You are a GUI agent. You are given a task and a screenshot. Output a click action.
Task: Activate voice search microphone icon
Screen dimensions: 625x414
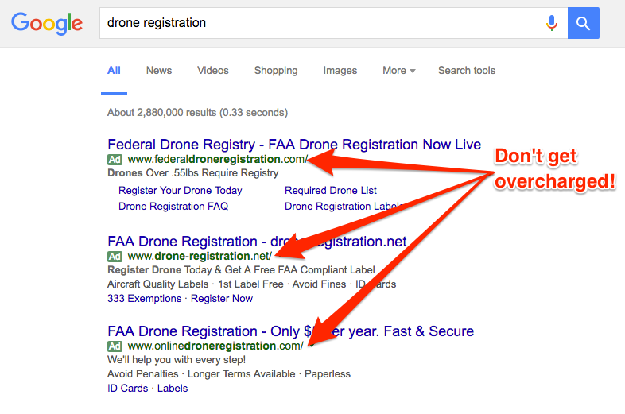click(552, 23)
